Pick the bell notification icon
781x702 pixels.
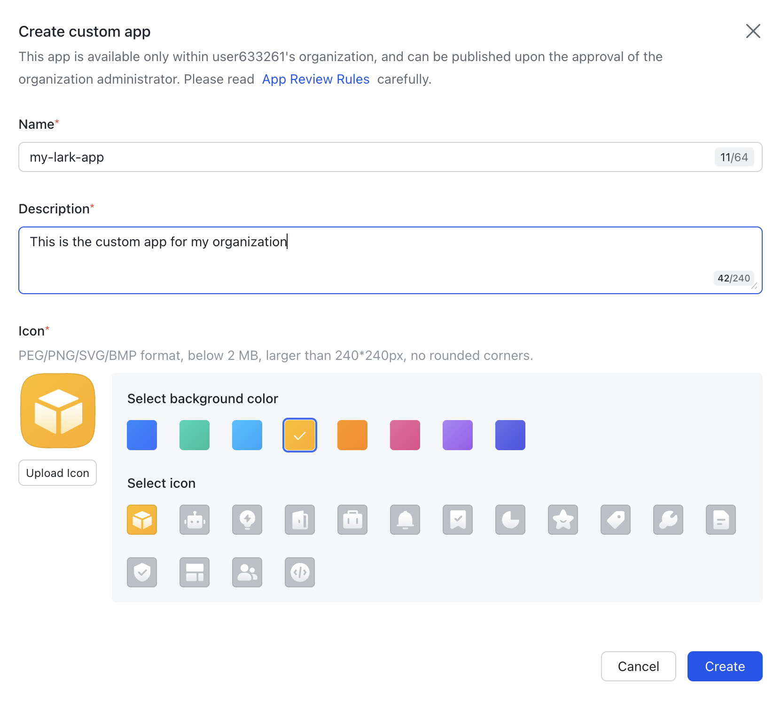tap(405, 520)
